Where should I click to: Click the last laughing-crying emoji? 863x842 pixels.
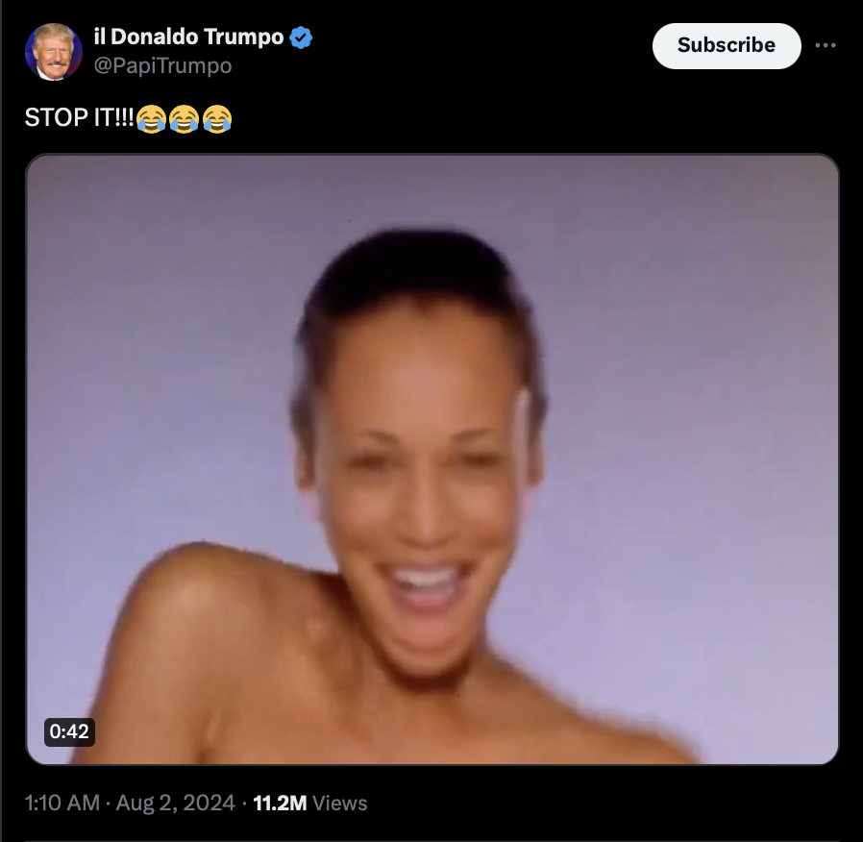[217, 119]
